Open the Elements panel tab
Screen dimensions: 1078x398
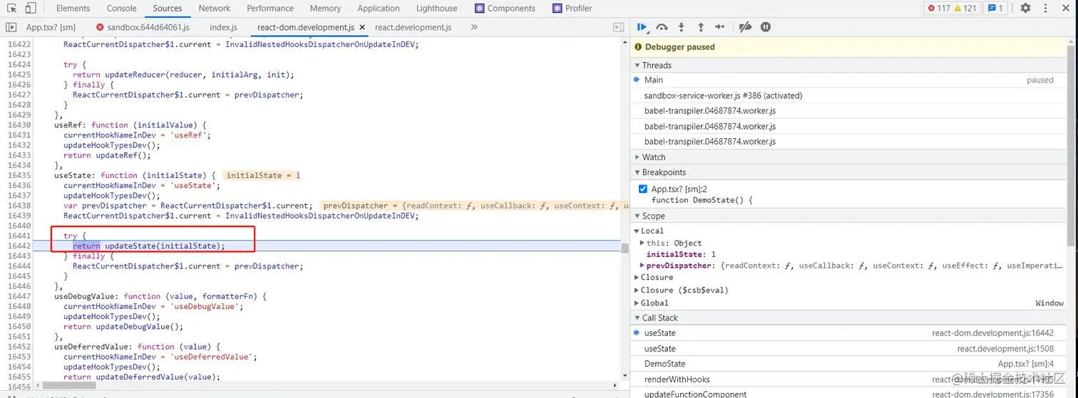point(73,9)
